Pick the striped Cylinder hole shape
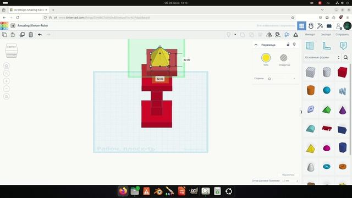The image size is (352, 198). click(x=327, y=72)
